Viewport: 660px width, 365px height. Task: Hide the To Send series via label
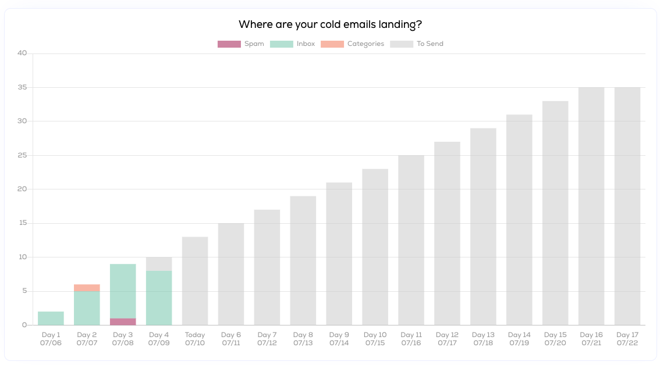tap(430, 44)
